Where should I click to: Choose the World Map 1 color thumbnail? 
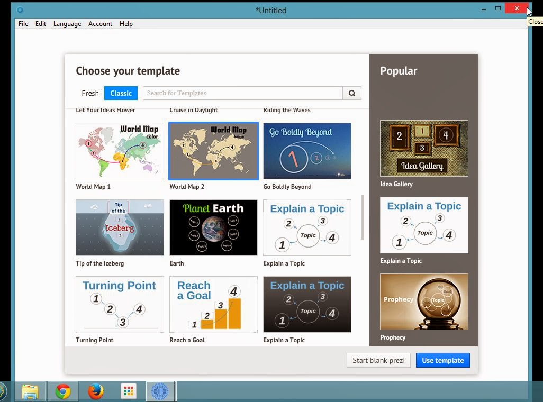tap(120, 151)
